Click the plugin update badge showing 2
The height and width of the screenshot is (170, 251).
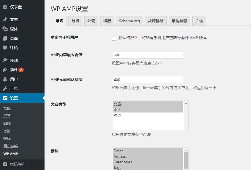(21, 70)
